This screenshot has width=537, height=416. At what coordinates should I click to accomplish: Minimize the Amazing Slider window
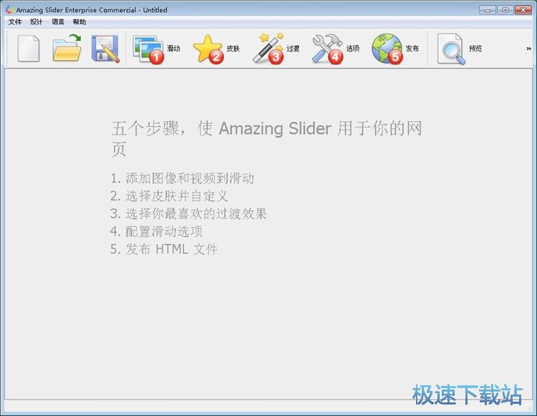click(x=488, y=10)
